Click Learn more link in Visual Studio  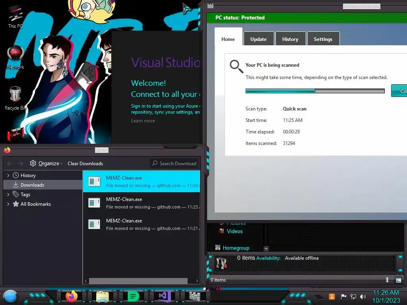[x=143, y=121]
